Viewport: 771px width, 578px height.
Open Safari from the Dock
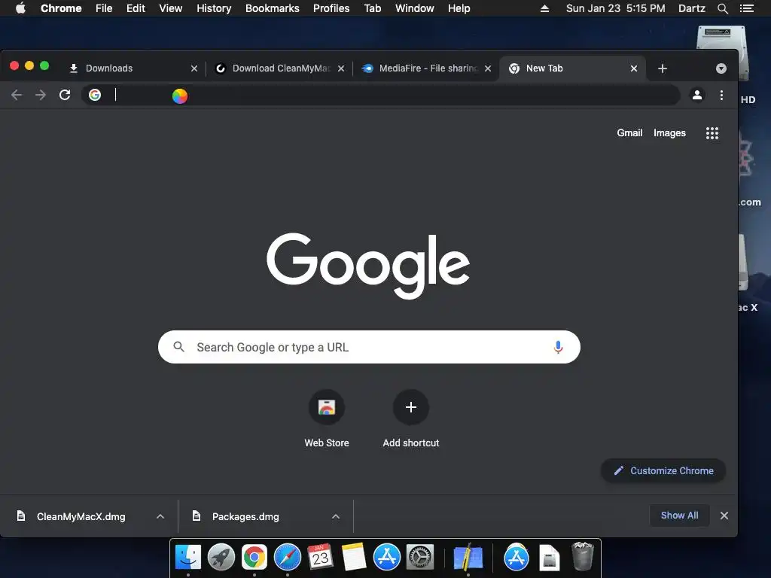(287, 558)
